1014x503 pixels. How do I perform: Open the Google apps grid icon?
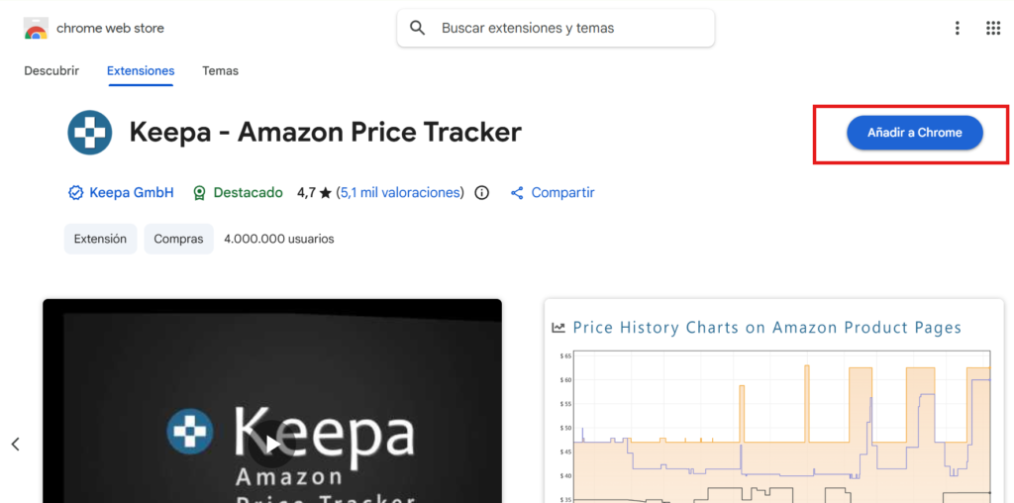tap(993, 28)
